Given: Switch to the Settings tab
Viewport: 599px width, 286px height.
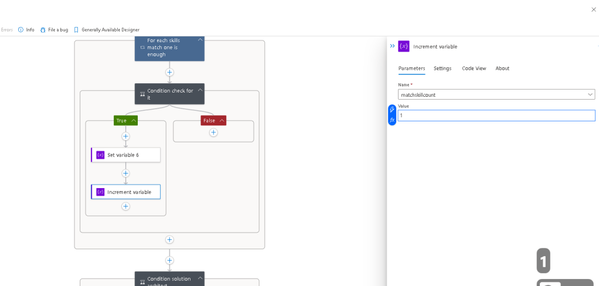Looking at the screenshot, I should [x=443, y=69].
